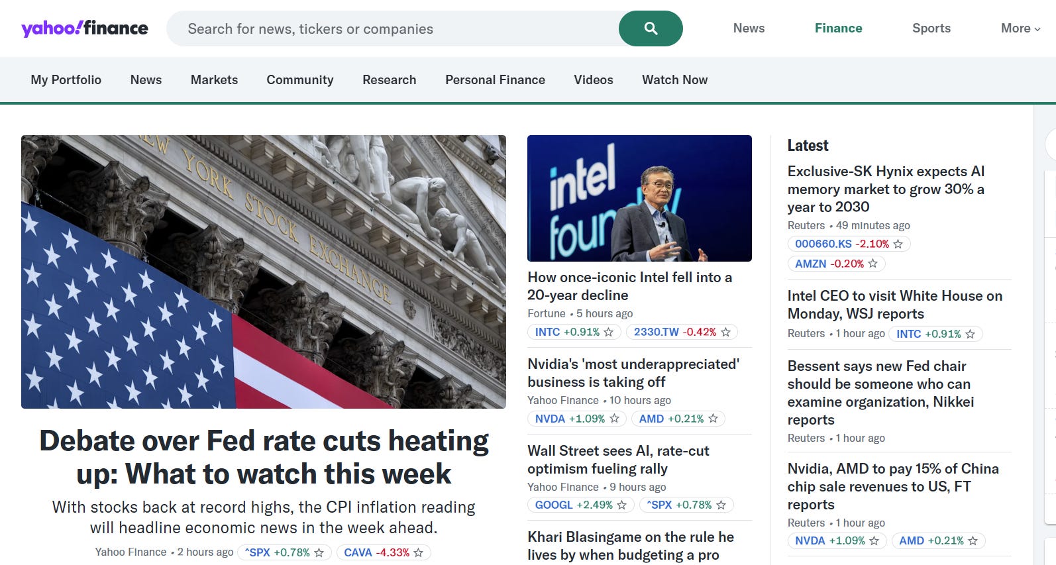Open the Intel foundry article image
1056x565 pixels.
coord(639,198)
